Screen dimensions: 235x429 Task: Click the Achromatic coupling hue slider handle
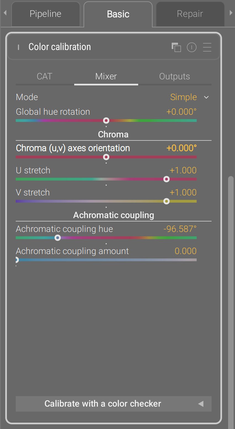point(58,238)
